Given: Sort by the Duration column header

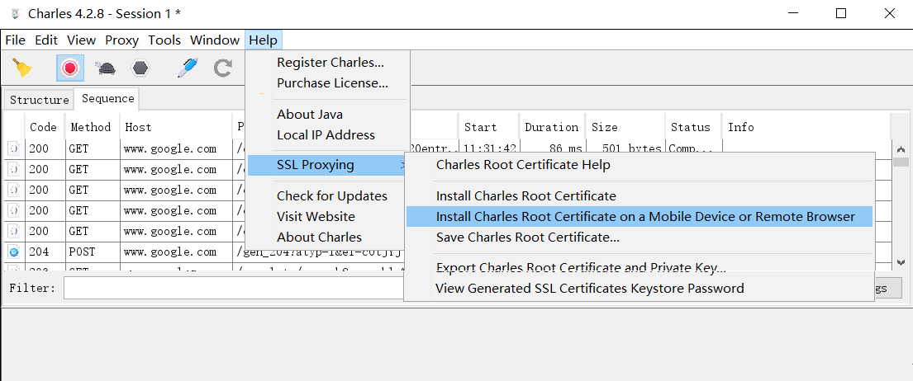Looking at the screenshot, I should click(552, 127).
